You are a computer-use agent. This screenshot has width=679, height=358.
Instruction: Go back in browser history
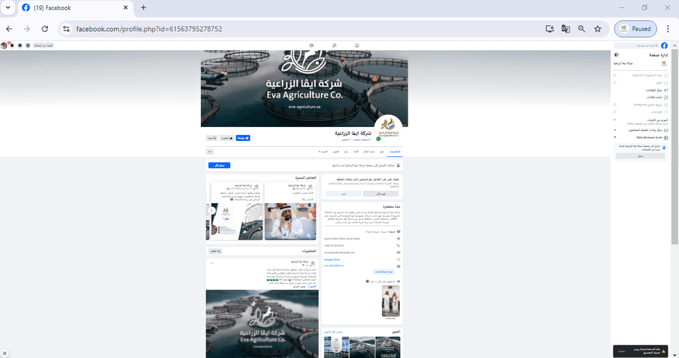pos(9,29)
